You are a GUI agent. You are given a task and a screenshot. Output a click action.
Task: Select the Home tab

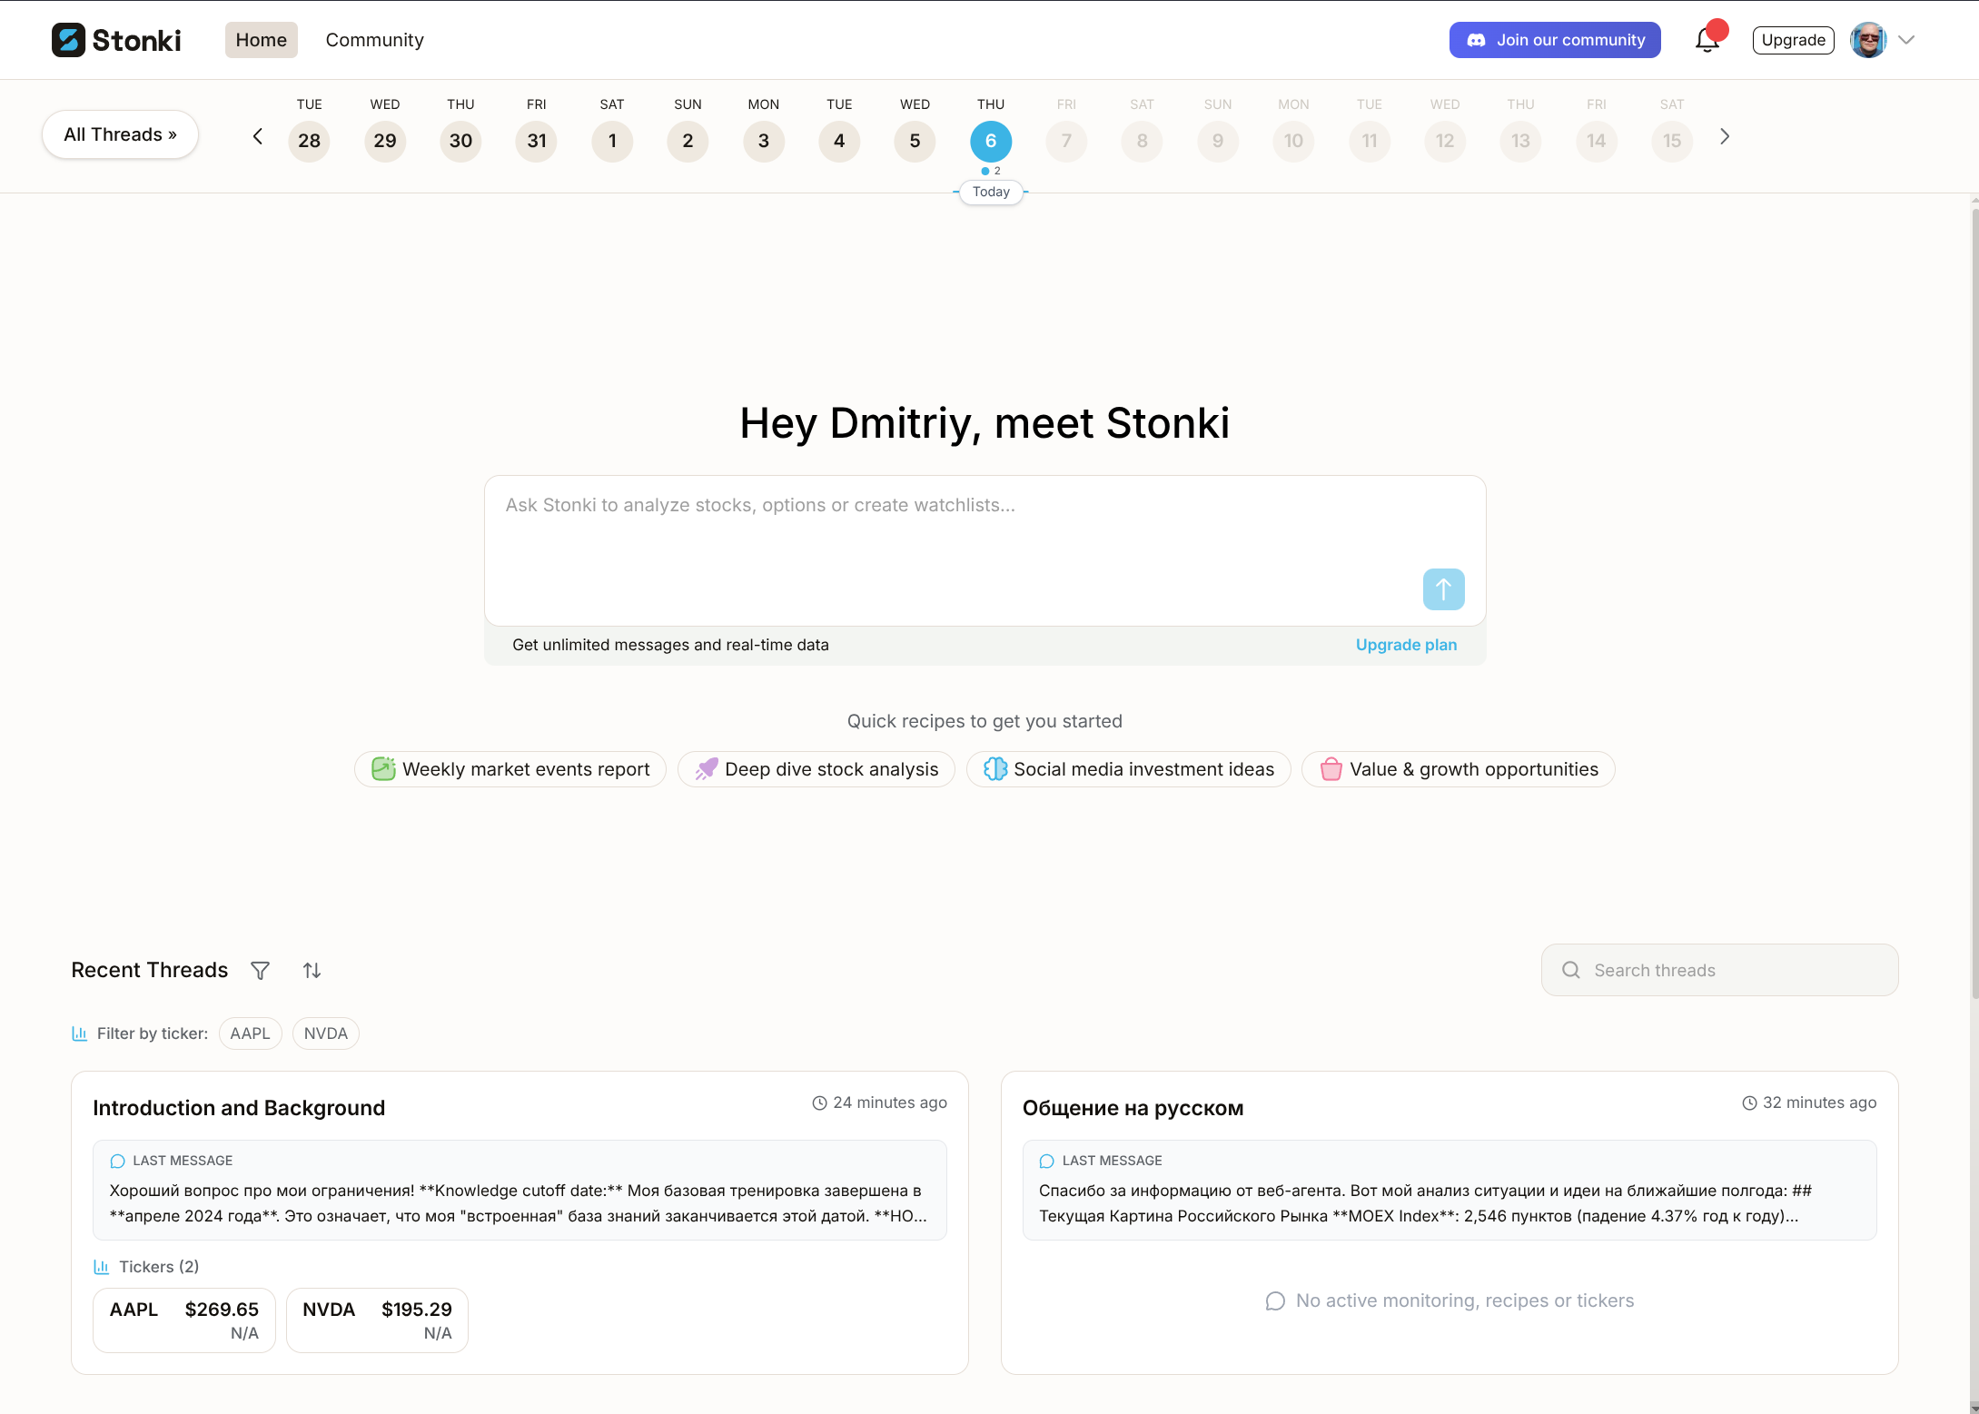(x=261, y=40)
